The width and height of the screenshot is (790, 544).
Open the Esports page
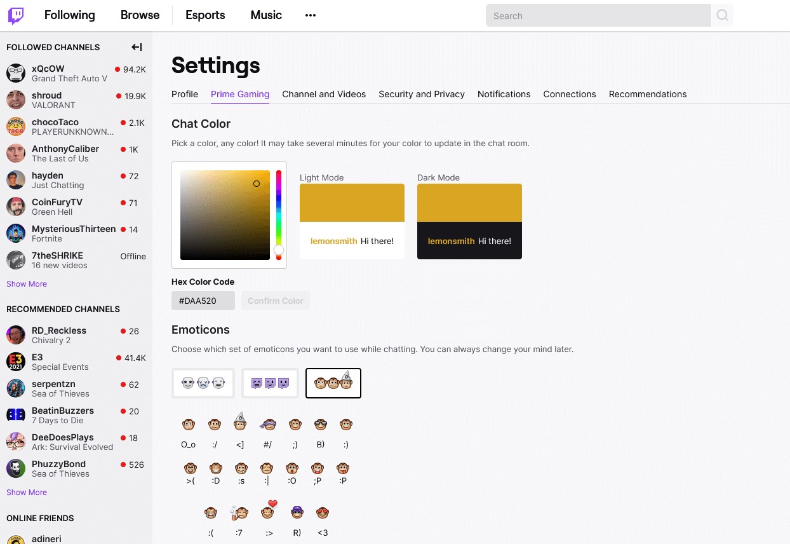click(x=205, y=15)
